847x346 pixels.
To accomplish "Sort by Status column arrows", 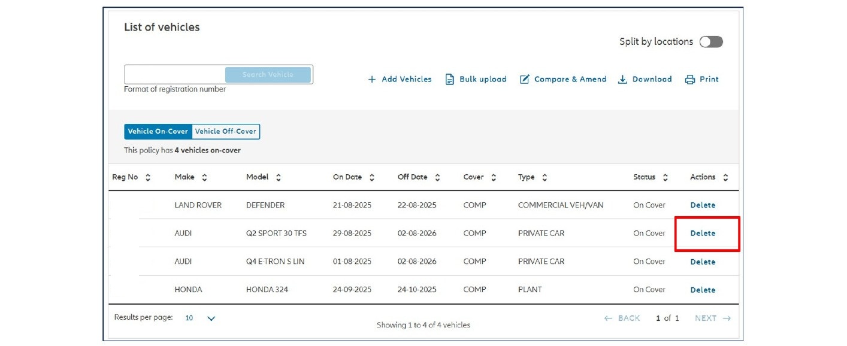I will pos(665,177).
